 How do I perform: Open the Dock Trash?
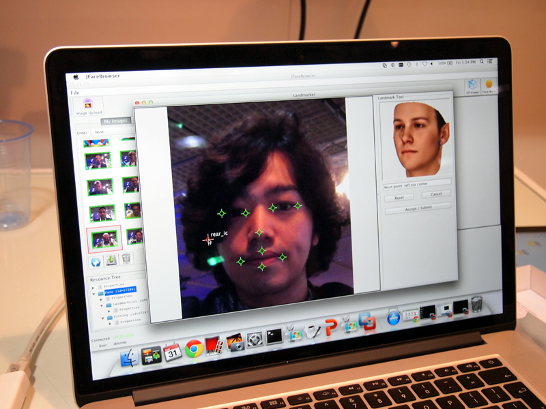[476, 304]
